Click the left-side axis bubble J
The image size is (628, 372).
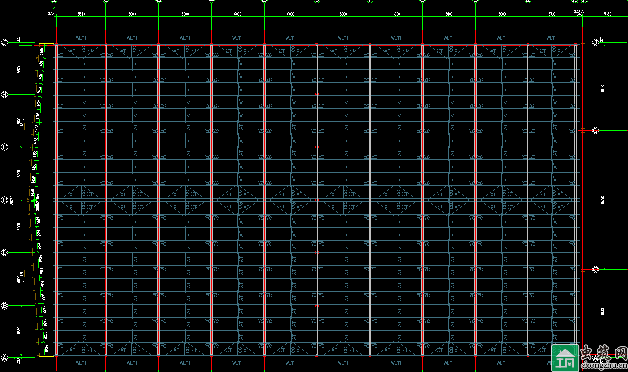[5, 42]
